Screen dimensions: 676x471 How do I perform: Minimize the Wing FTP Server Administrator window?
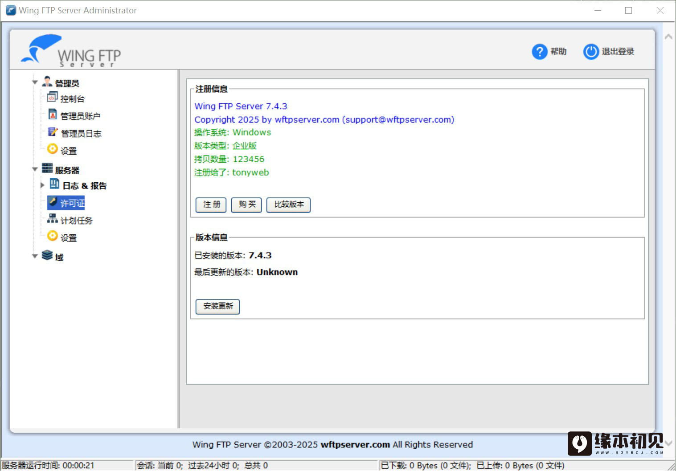(x=598, y=10)
